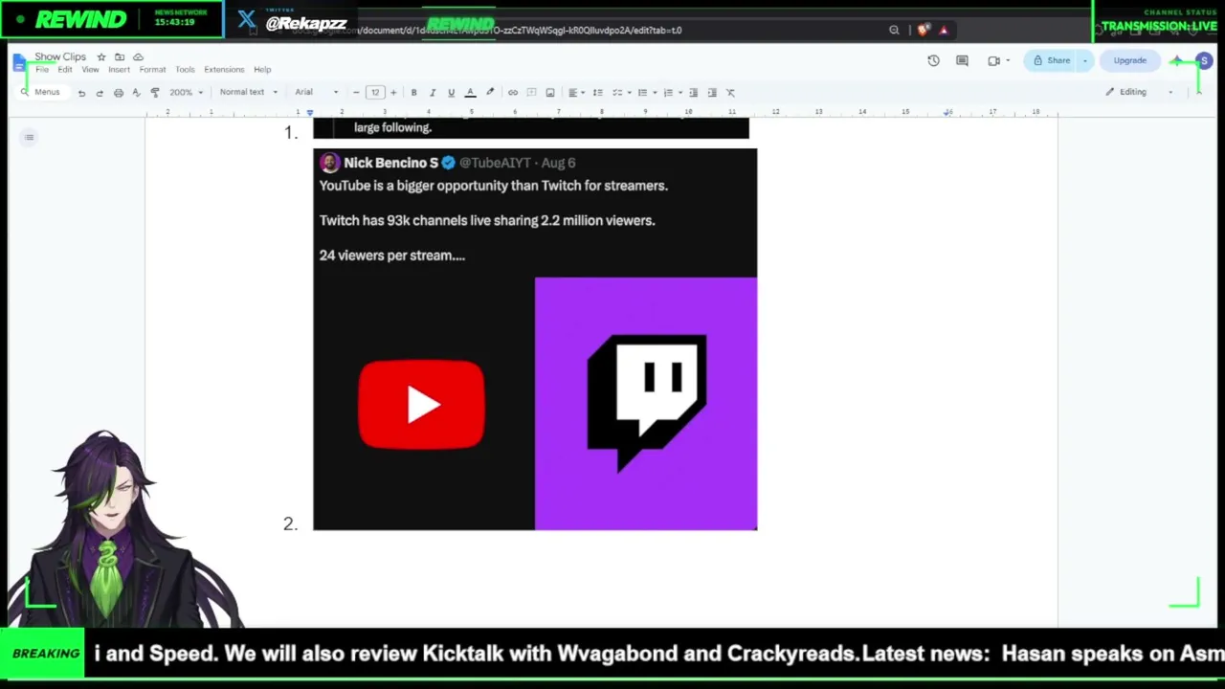Decrease the paragraph indent
1225x689 pixels.
pyautogui.click(x=694, y=93)
